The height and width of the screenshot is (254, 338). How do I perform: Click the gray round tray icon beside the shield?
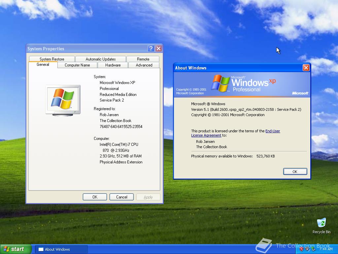tap(307, 249)
